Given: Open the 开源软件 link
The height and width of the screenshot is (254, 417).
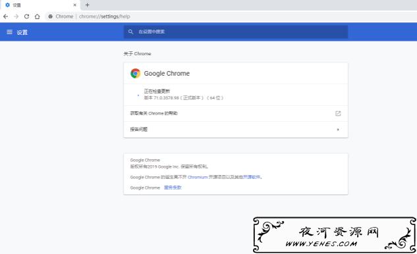Looking at the screenshot, I should click(252, 177).
